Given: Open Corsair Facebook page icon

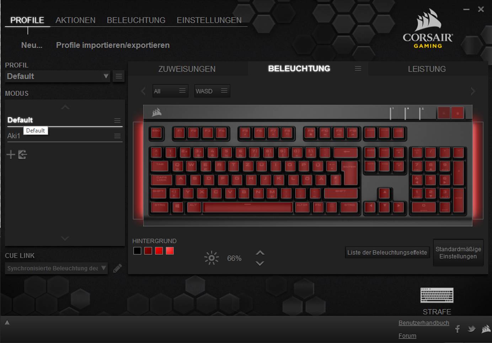Looking at the screenshot, I should click(x=458, y=329).
